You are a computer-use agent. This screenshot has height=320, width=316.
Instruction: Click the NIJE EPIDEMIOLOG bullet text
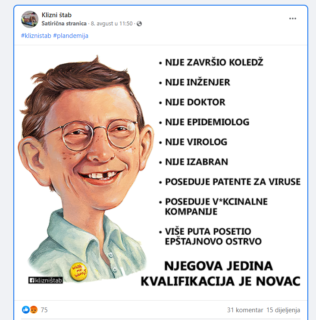(207, 122)
